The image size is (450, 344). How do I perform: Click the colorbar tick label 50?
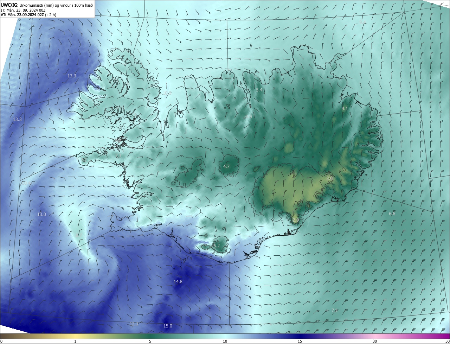[447, 341]
